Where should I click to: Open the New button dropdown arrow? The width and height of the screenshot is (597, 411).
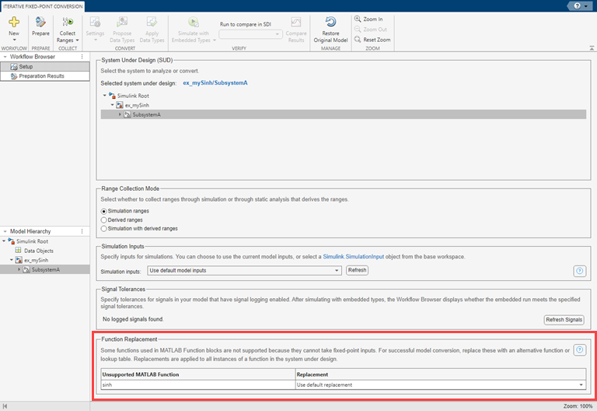tap(14, 40)
